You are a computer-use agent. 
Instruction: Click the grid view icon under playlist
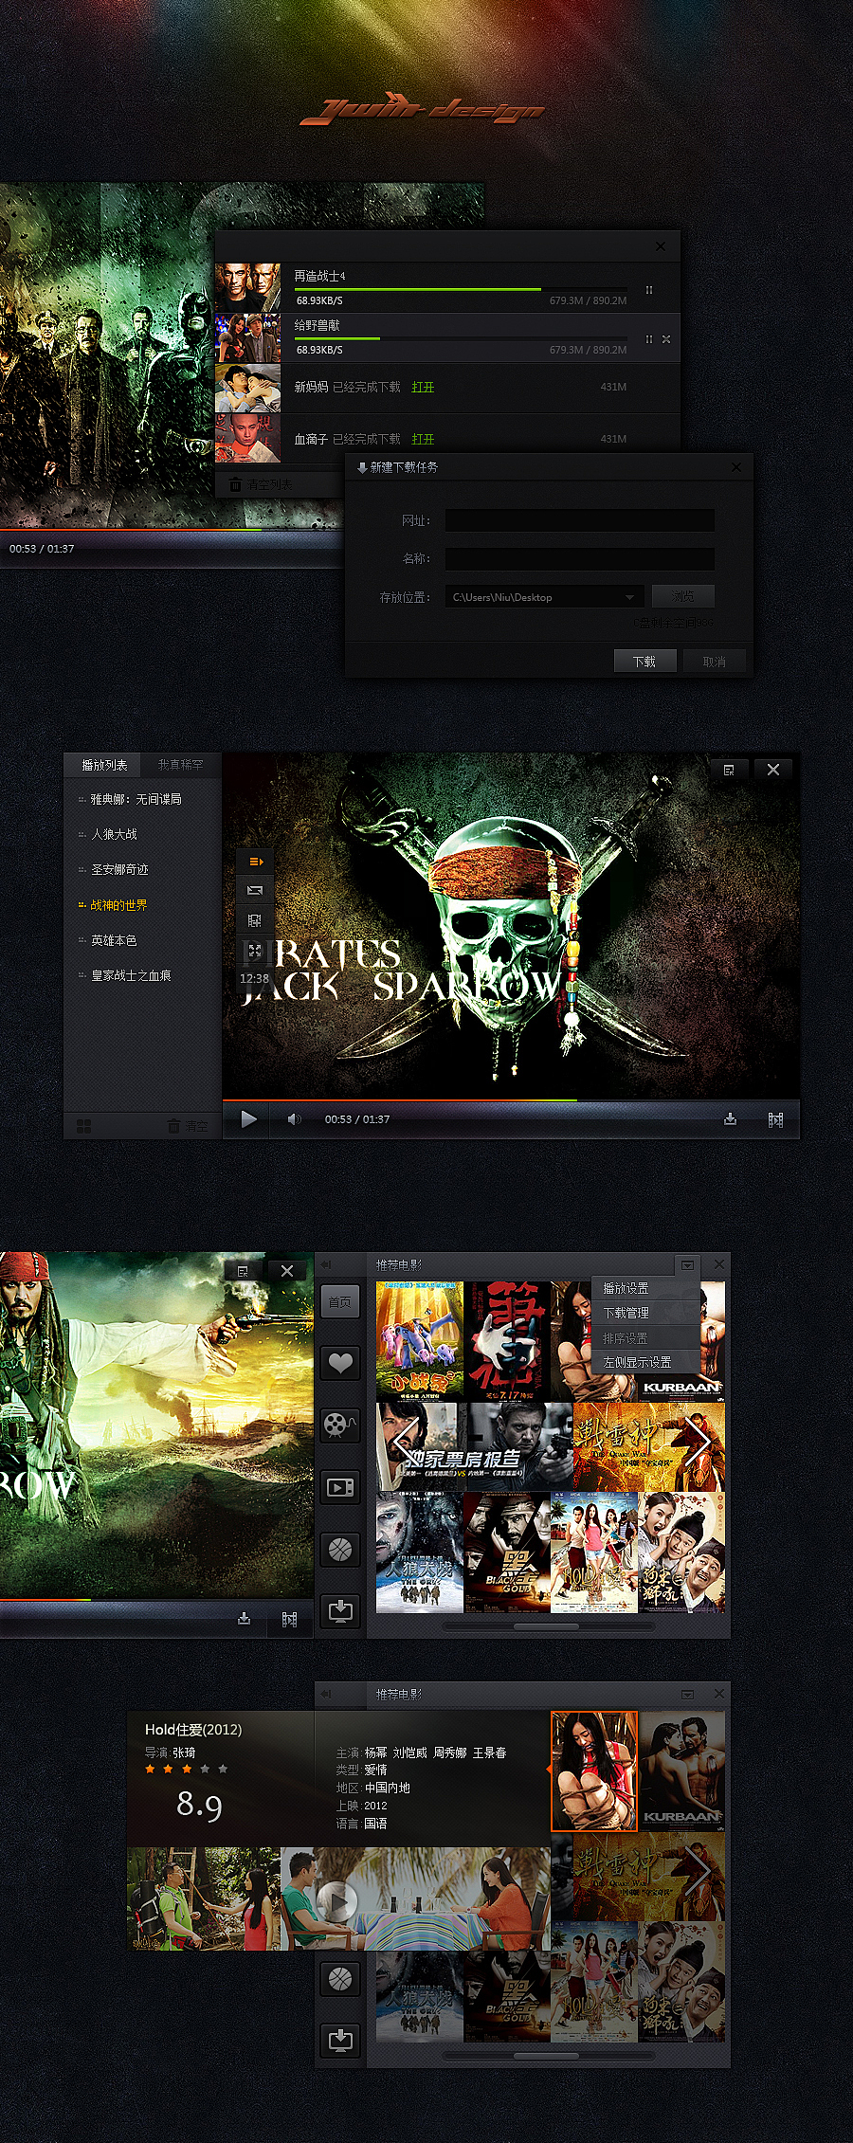point(83,1126)
